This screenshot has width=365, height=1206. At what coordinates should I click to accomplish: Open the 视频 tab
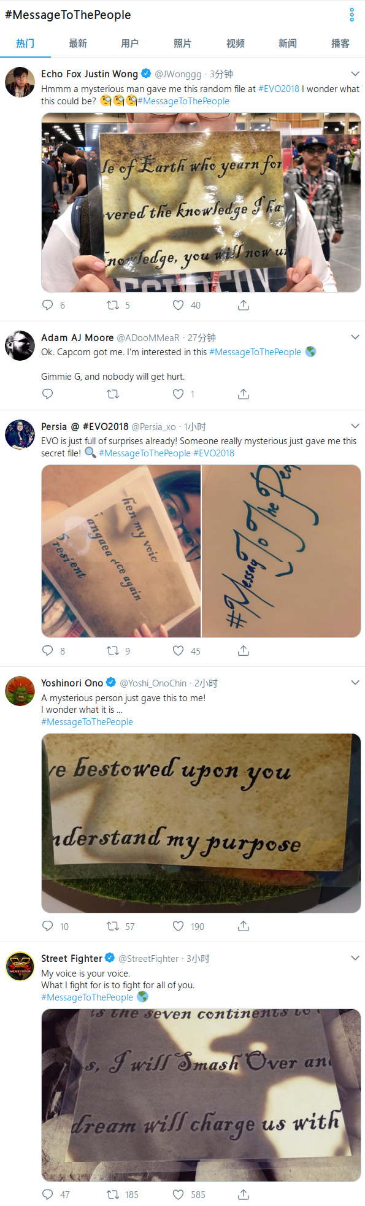(x=236, y=44)
